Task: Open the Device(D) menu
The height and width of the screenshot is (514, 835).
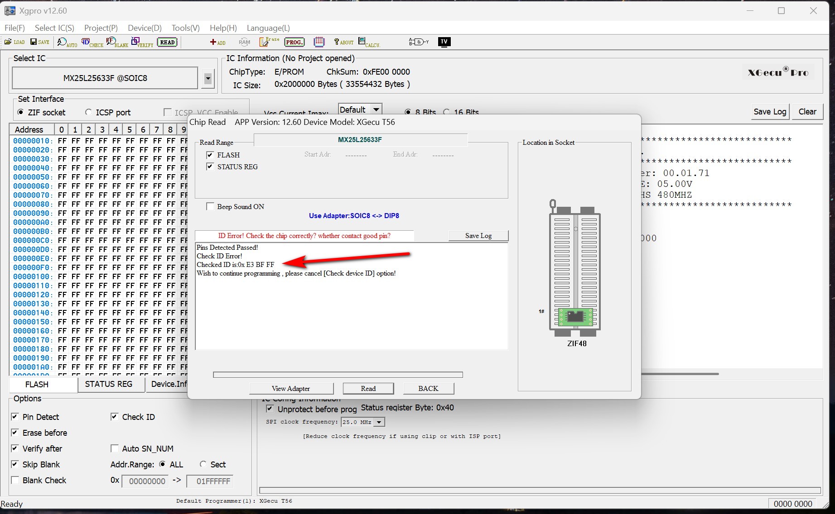Action: [x=145, y=28]
